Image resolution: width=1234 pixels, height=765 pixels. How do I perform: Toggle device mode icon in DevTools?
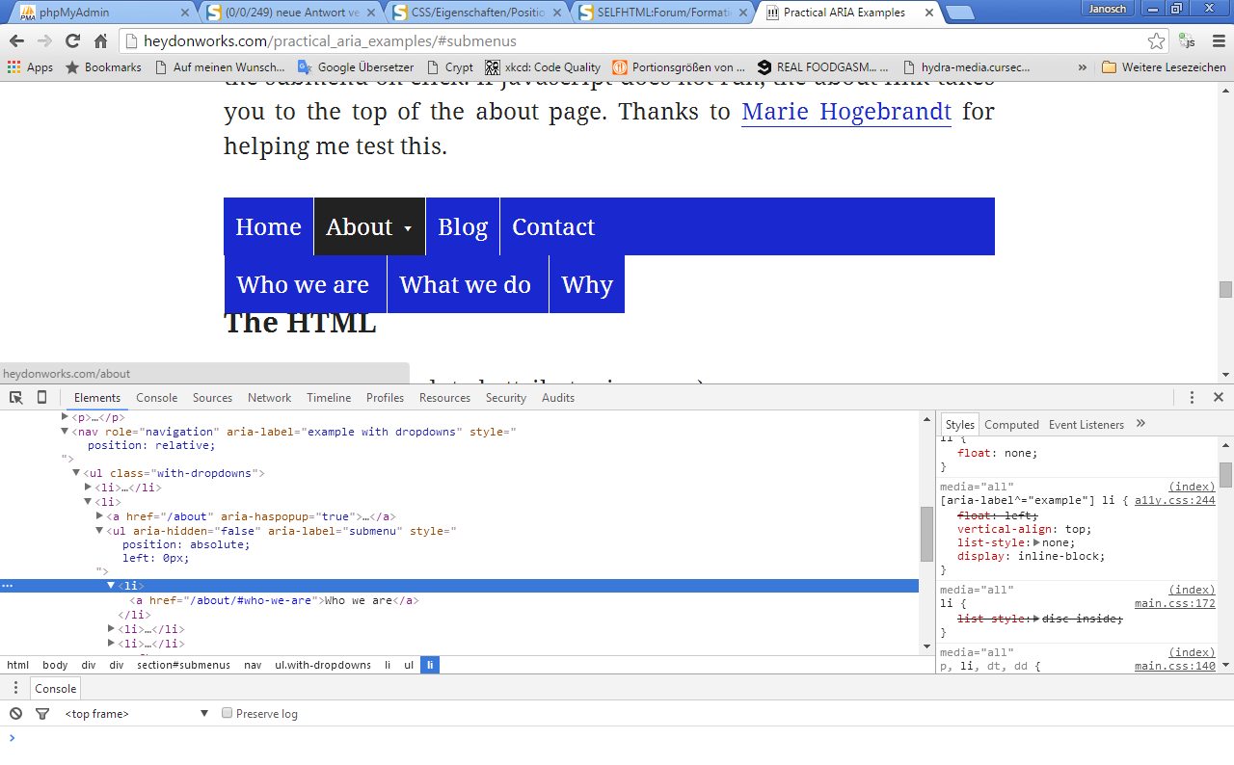41,397
